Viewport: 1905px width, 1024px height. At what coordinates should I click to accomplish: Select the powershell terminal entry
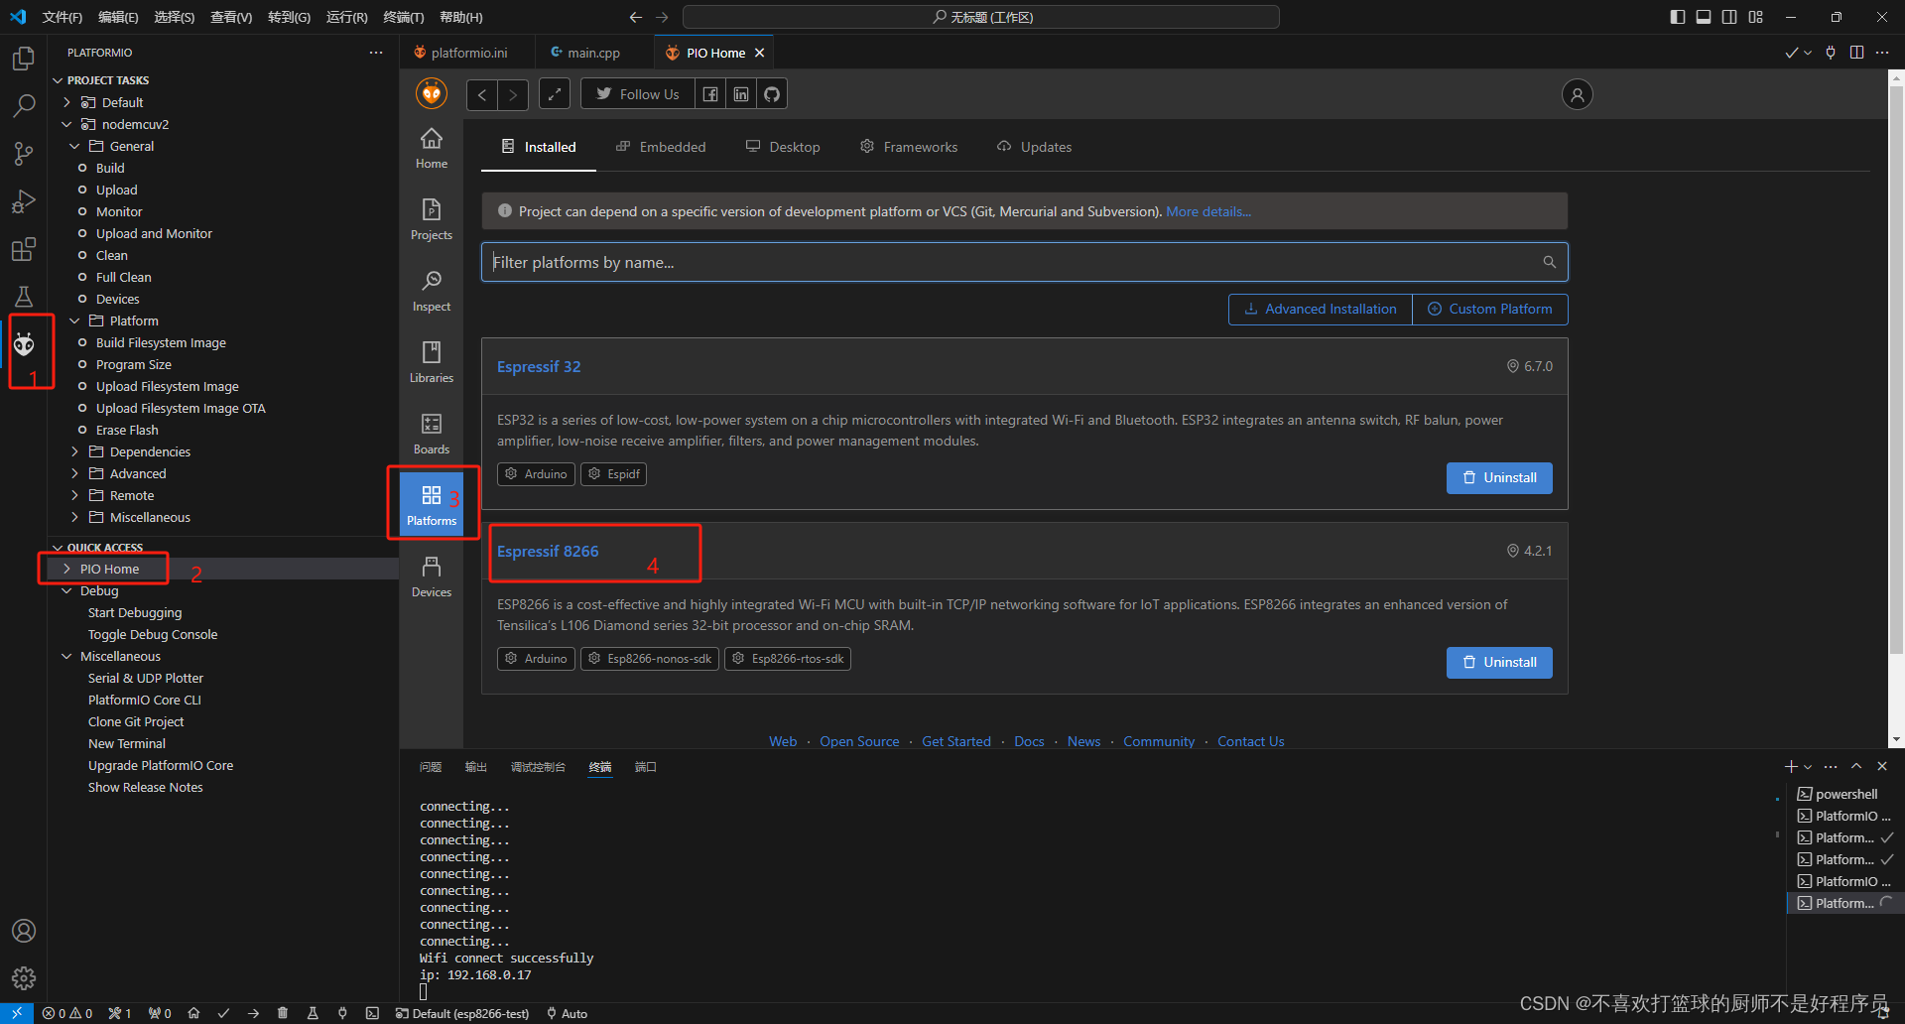pos(1844,794)
